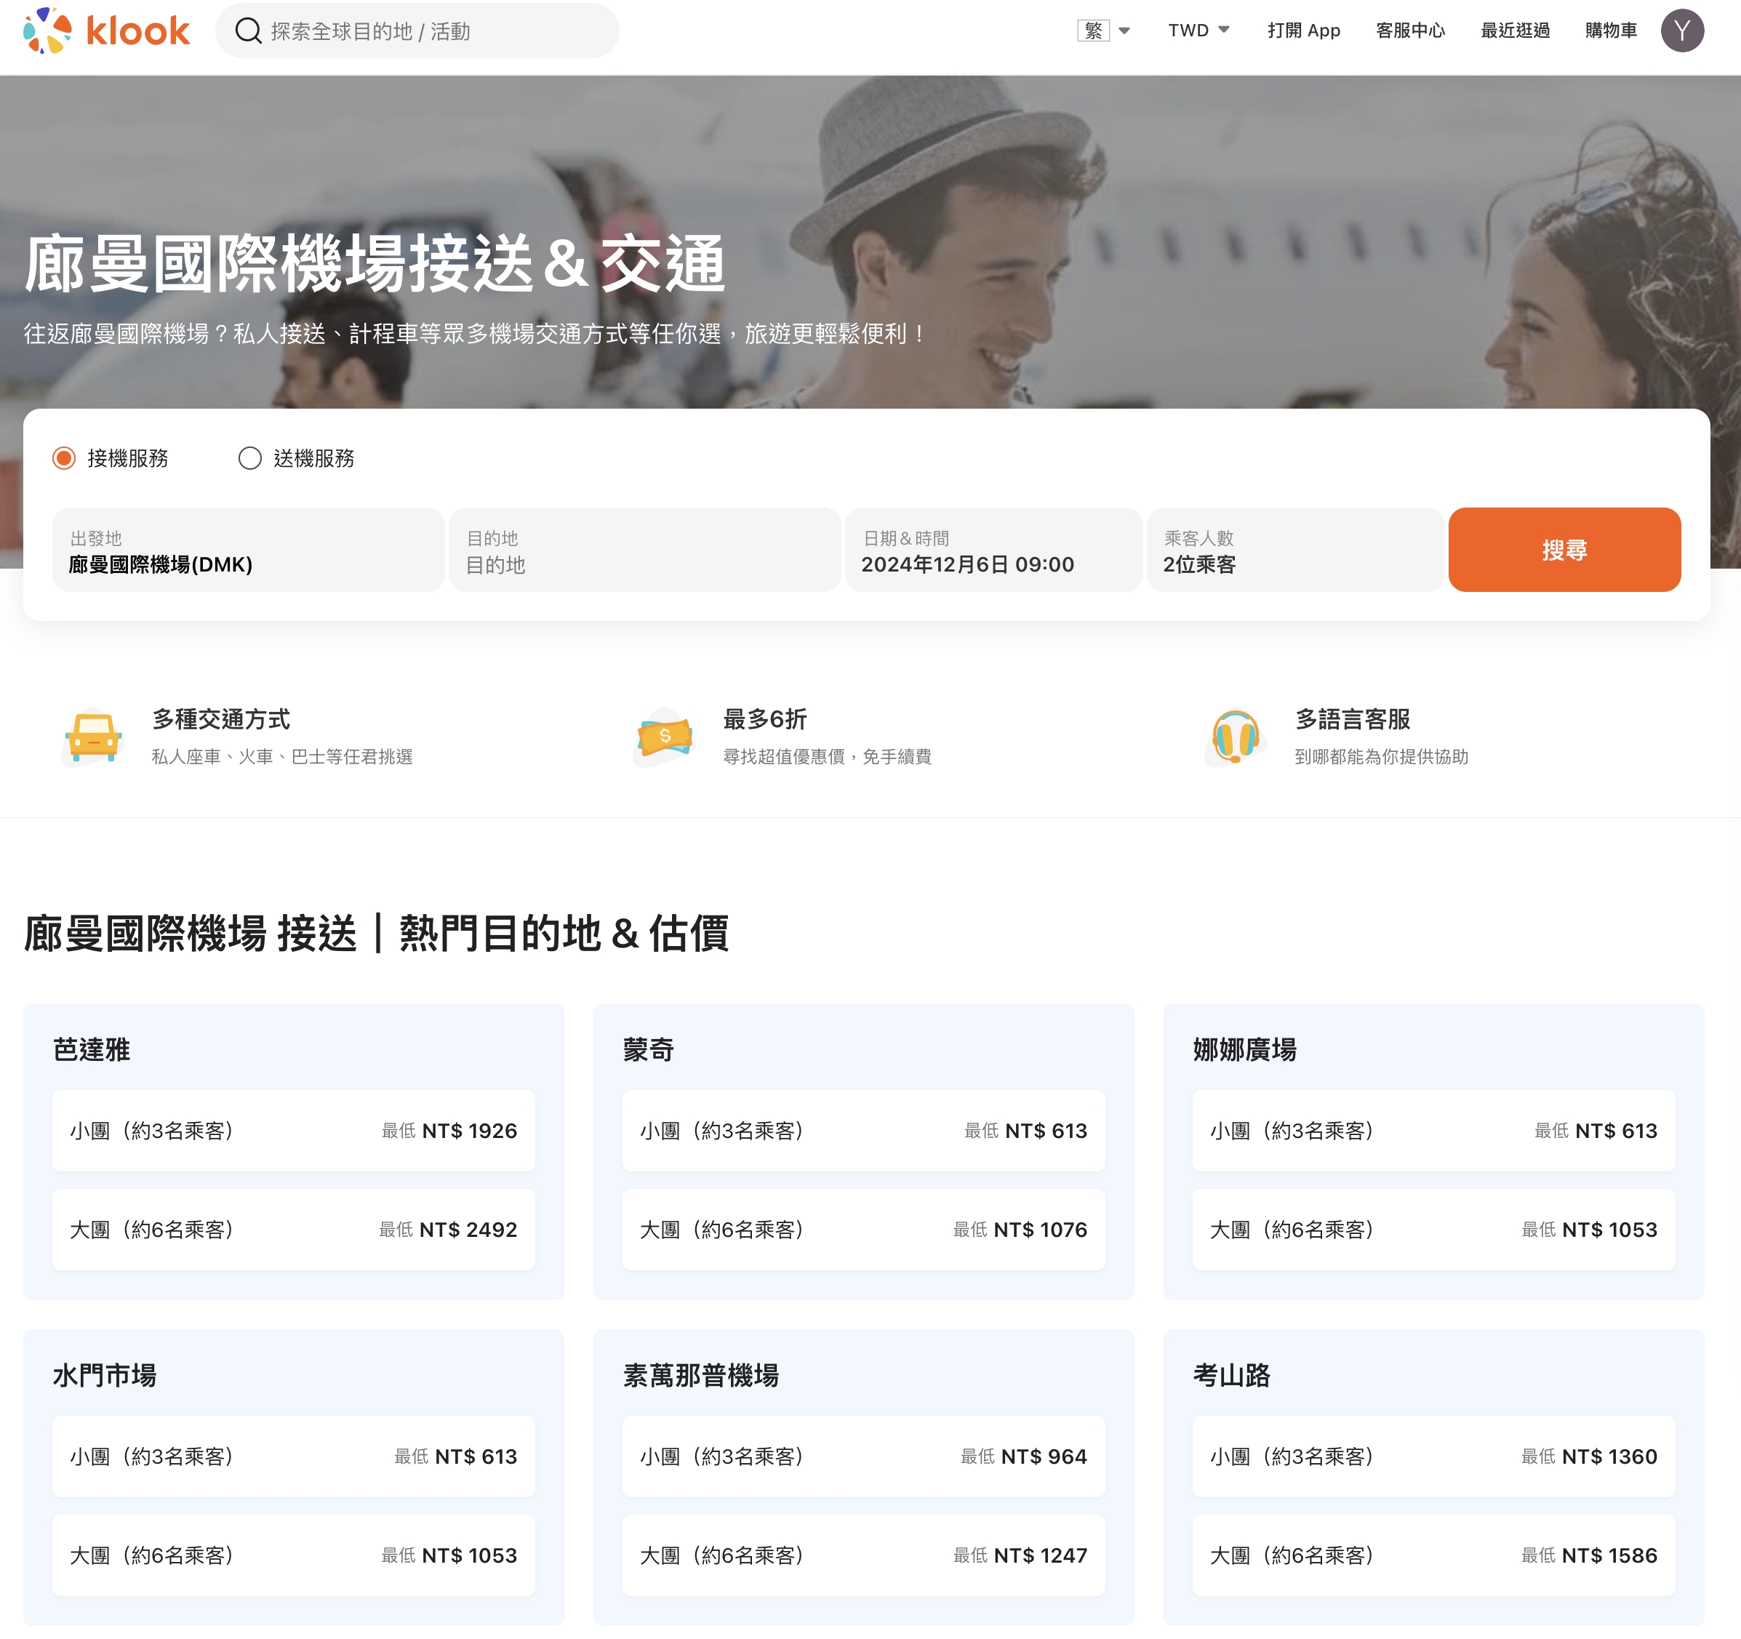Click the 多種交通方式 feature title
The width and height of the screenshot is (1741, 1639).
point(220,719)
